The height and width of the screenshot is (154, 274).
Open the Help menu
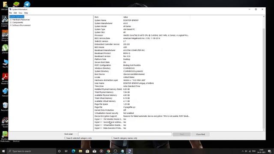coord(26,13)
